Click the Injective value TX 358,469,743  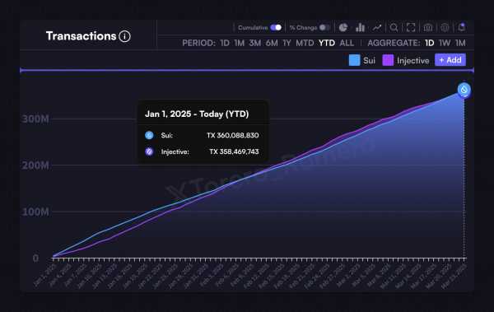pos(234,151)
